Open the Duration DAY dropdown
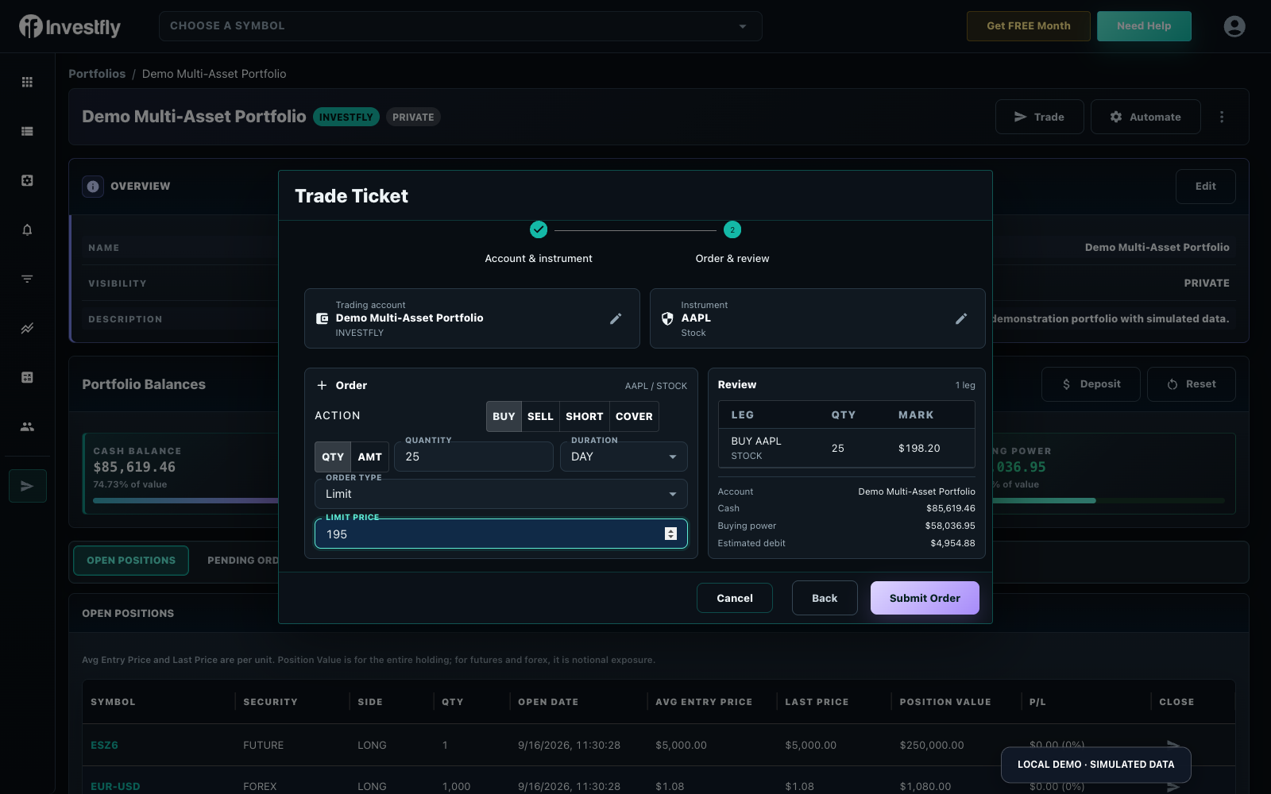1271x794 pixels. (x=624, y=457)
